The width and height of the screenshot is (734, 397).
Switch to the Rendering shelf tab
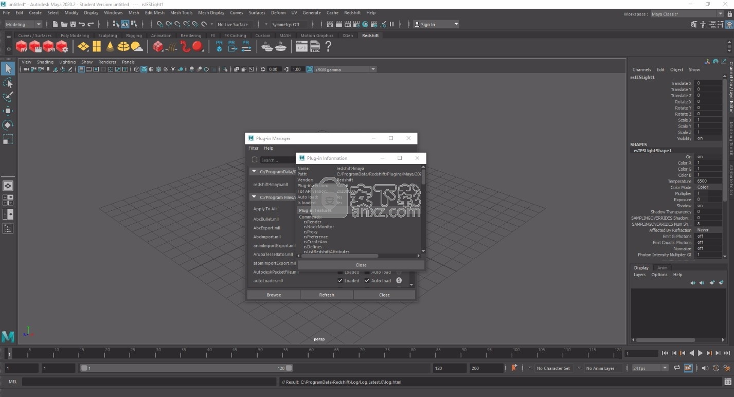[x=191, y=35]
